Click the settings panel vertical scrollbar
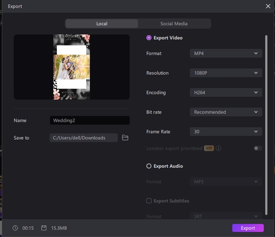 [266, 125]
